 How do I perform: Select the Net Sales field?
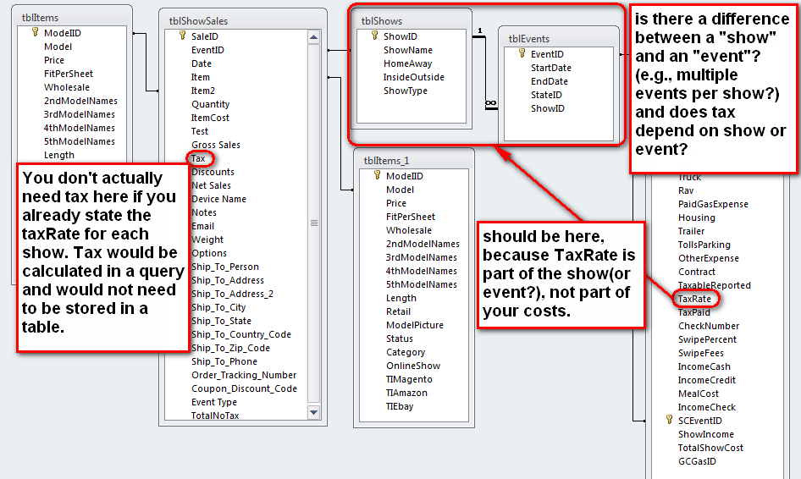pos(211,185)
